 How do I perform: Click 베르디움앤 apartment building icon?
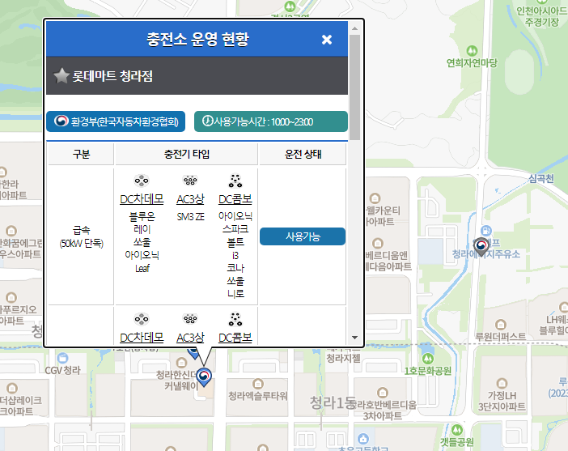tap(378, 243)
